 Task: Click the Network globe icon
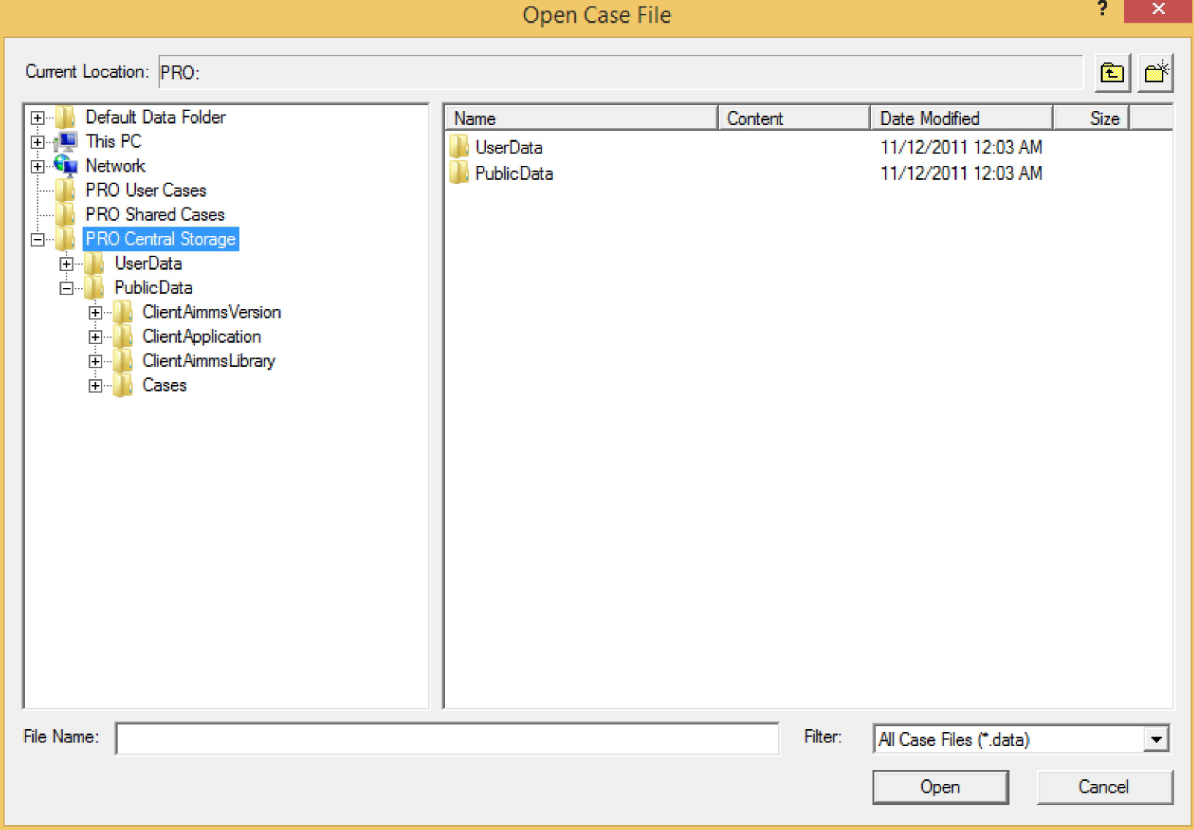pyautogui.click(x=66, y=166)
